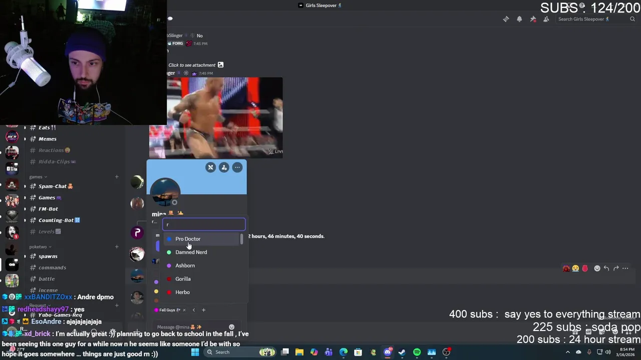Viewport: 641px width, 360px height.
Task: Open the More options on profile popup
Action: (237, 167)
